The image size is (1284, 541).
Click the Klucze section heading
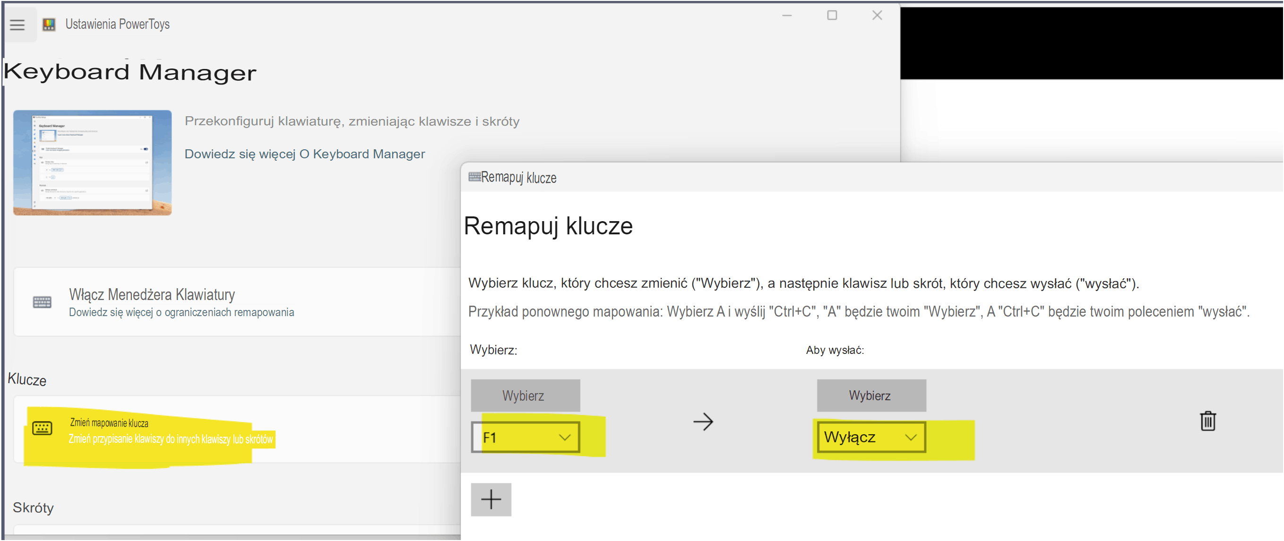tap(27, 379)
